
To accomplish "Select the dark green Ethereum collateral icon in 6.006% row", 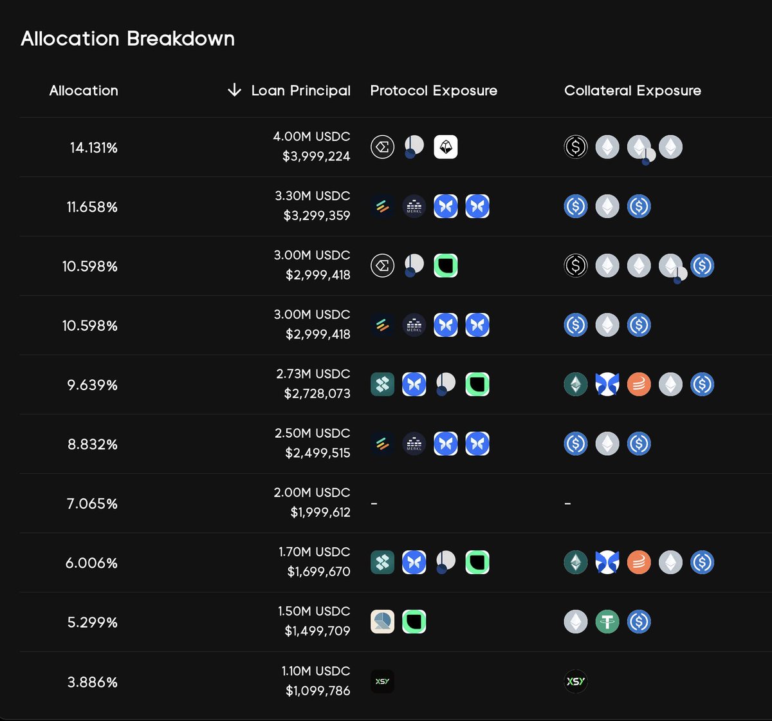I will [x=576, y=563].
